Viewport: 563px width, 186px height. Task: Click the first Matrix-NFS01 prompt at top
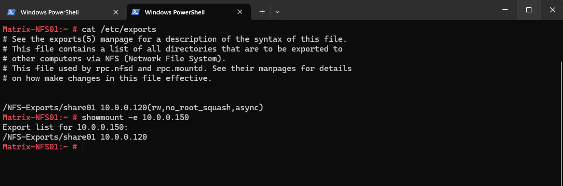[40, 29]
